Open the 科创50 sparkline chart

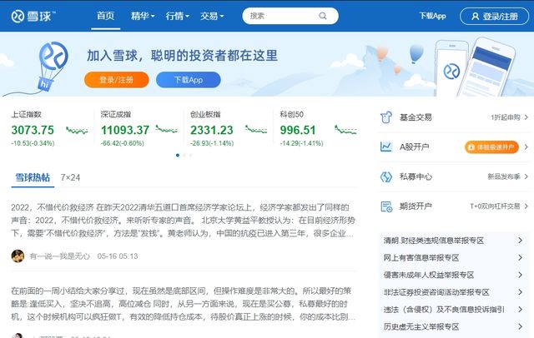coord(345,129)
